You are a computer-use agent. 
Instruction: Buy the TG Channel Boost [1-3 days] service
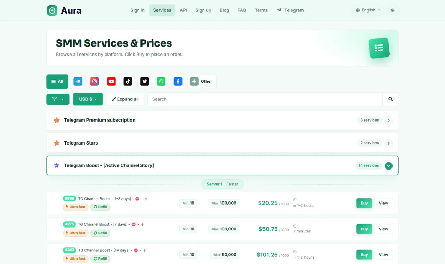(x=364, y=203)
